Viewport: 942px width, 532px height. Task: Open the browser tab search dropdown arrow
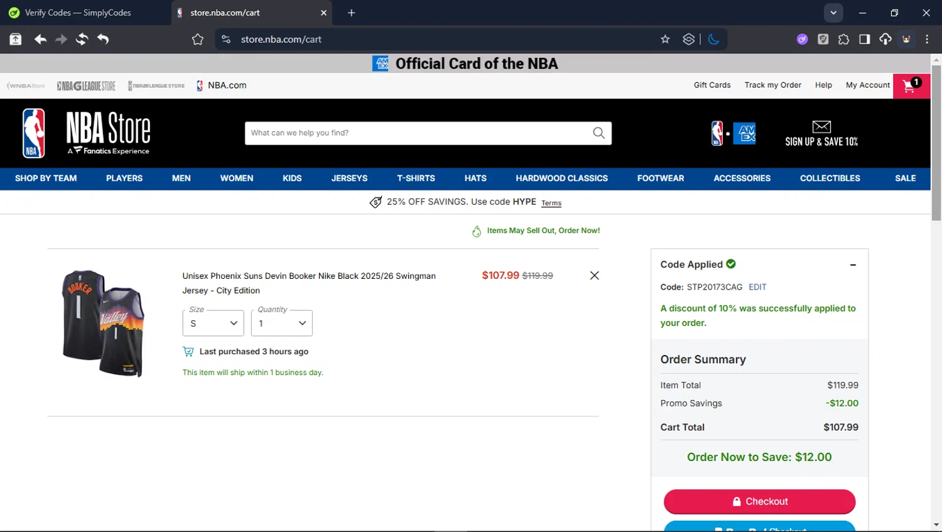click(833, 13)
